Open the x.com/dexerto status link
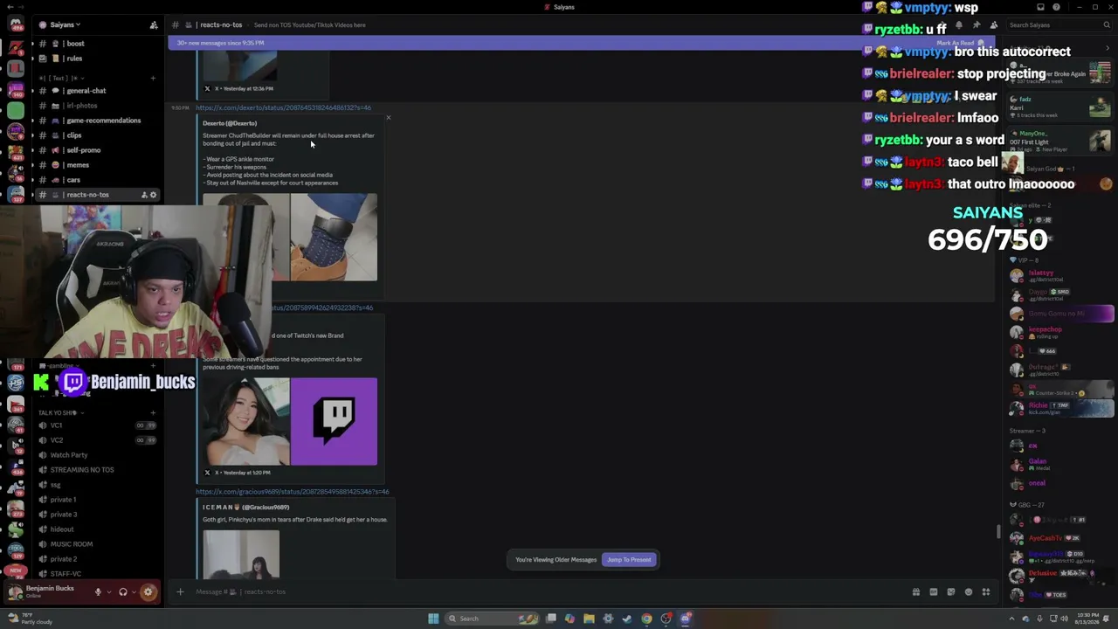1118x629 pixels. point(283,107)
